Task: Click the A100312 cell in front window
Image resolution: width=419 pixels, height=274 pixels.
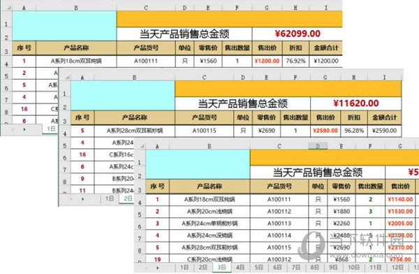Action: click(279, 259)
